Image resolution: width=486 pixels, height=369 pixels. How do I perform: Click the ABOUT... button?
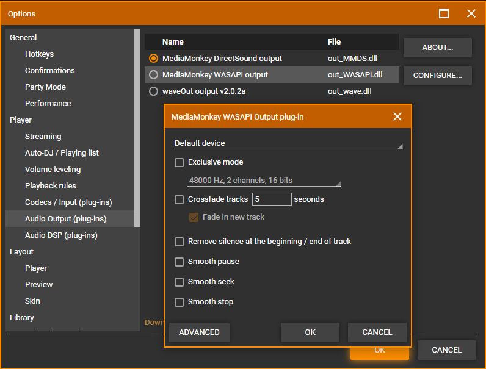click(x=438, y=48)
